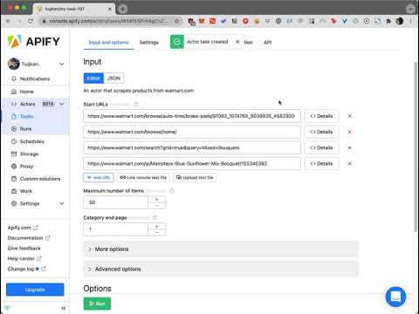Open the Tujikan account dropdown

(x=36, y=64)
